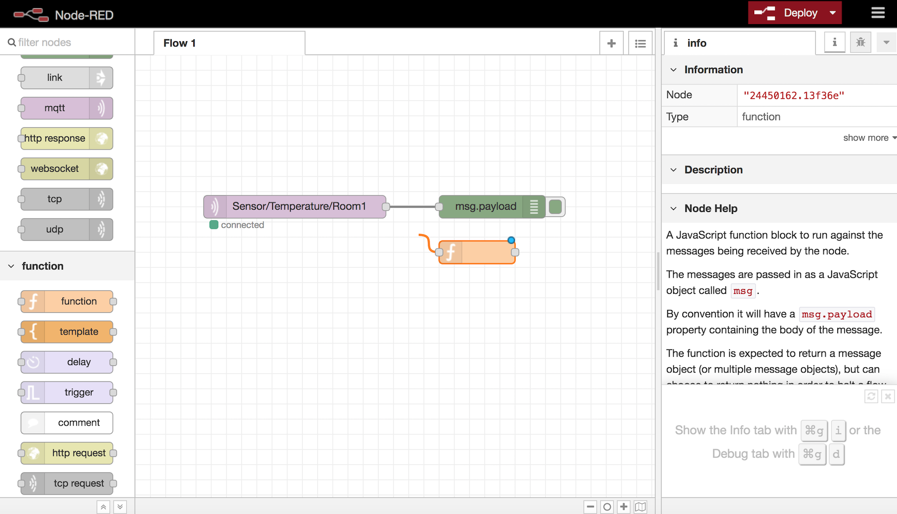Zoom in the canvas

pyautogui.click(x=624, y=506)
